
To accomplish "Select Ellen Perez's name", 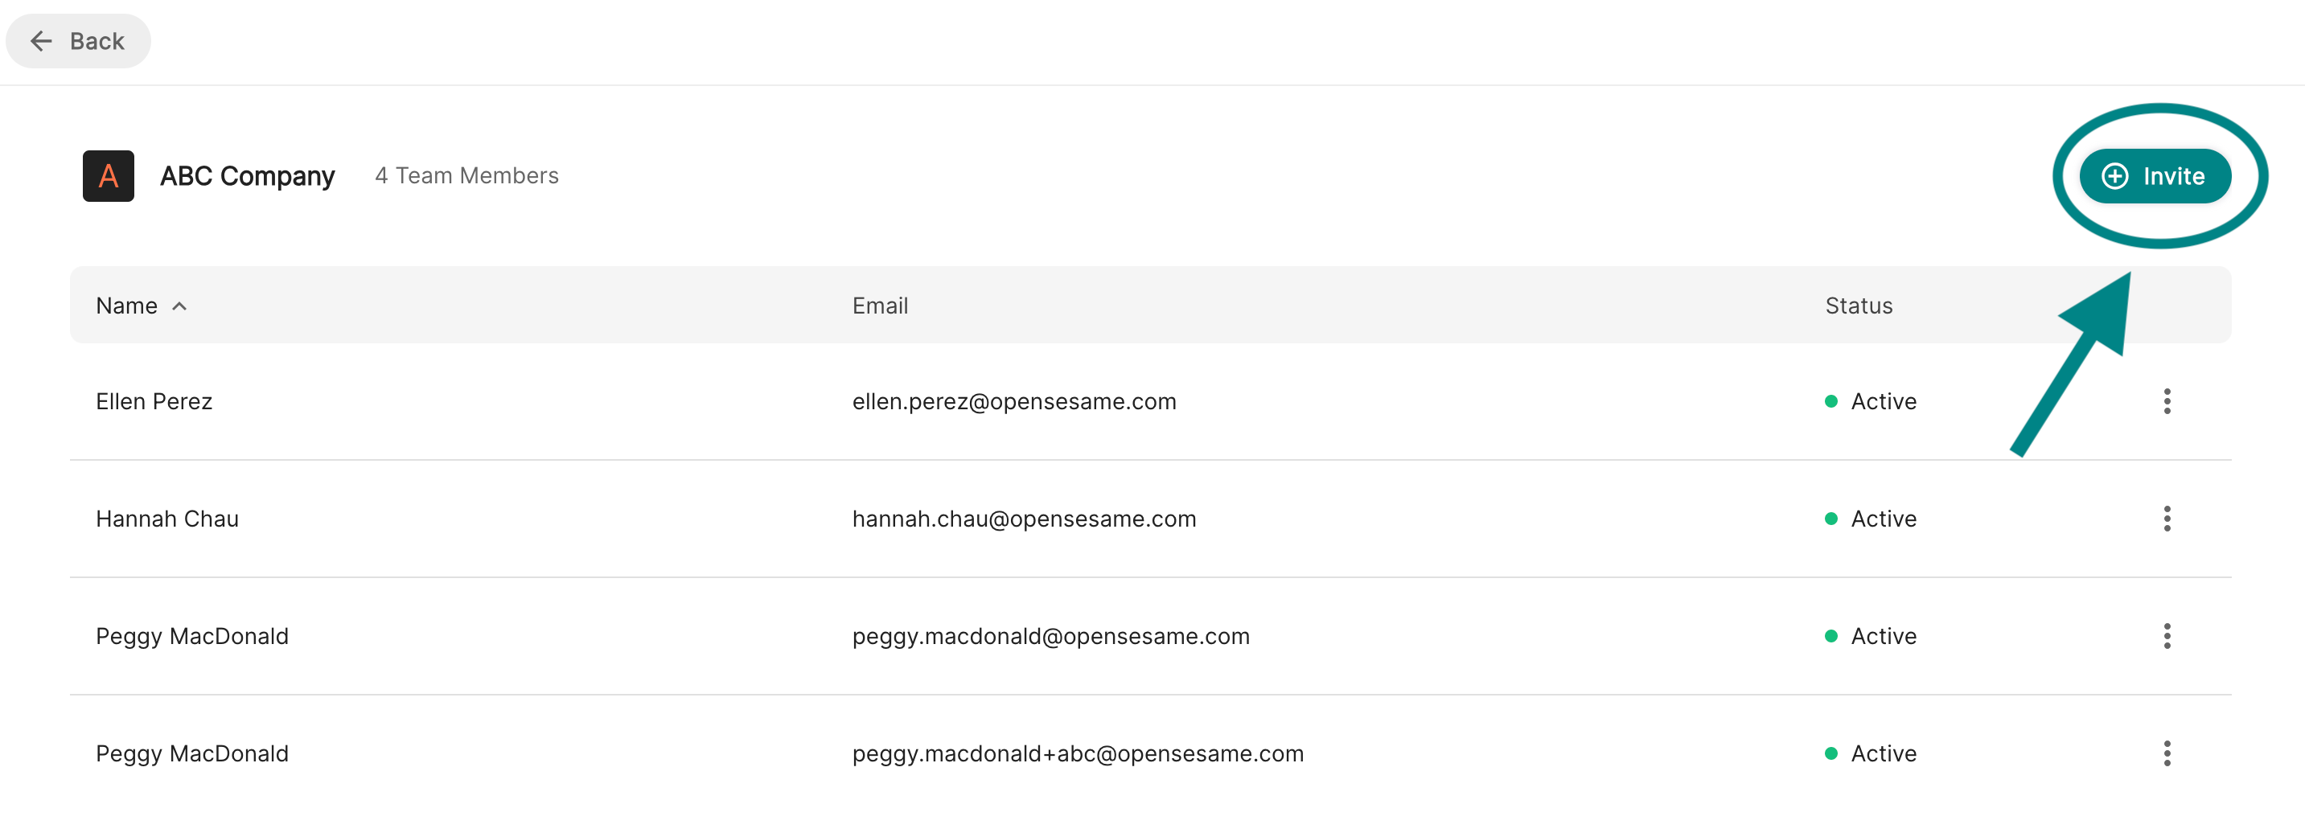I will point(154,401).
